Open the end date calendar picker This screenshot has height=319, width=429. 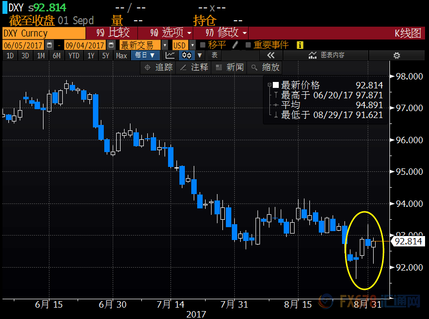(111, 45)
